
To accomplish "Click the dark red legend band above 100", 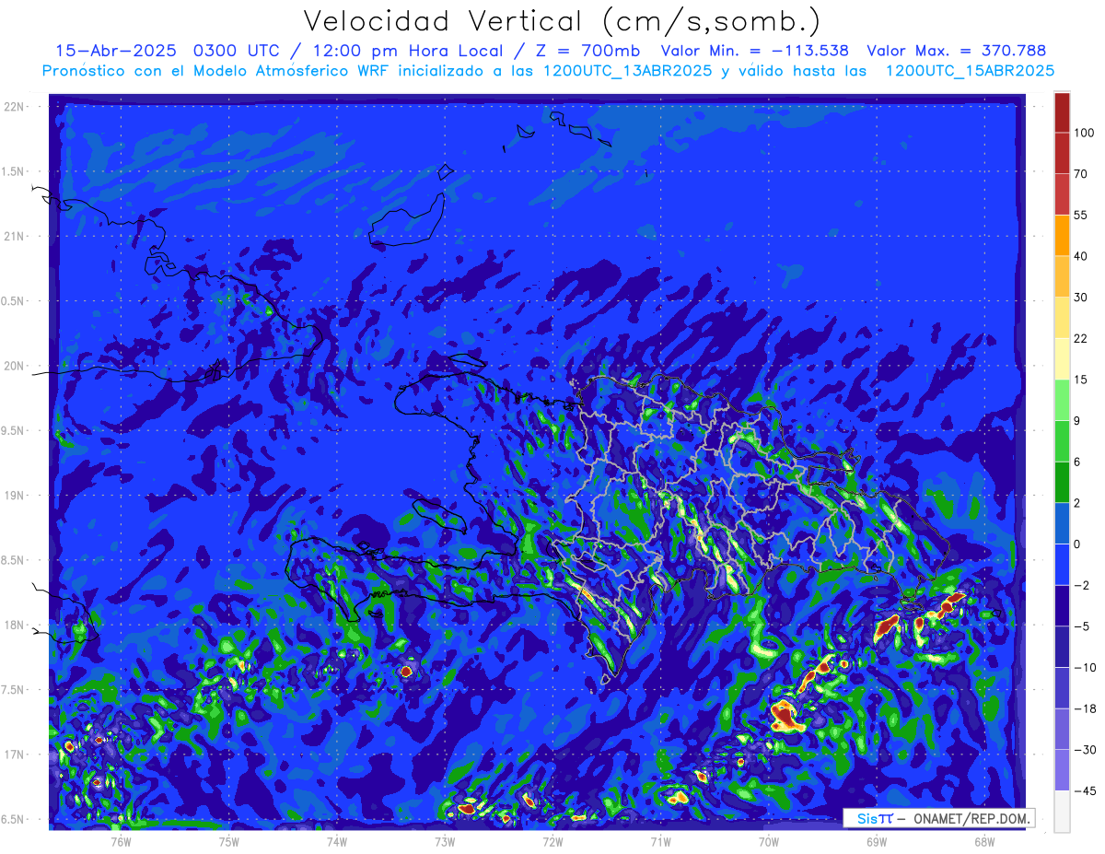I will [1062, 112].
